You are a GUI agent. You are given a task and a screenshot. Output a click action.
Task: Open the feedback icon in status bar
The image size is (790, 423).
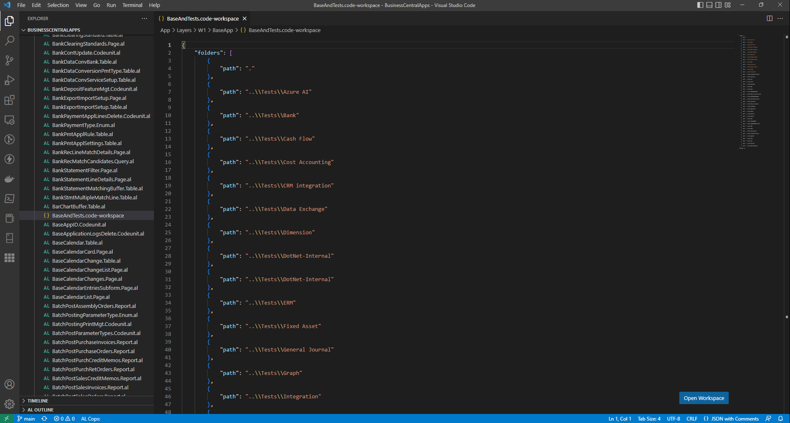(x=768, y=418)
